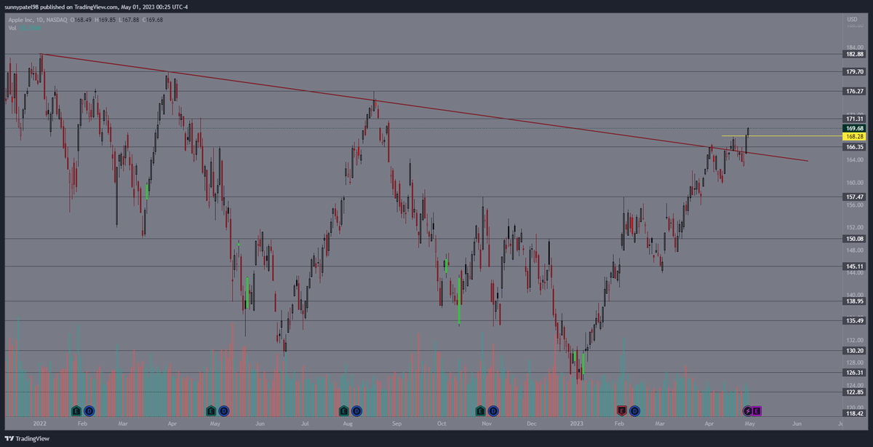Click the dividend D icon near Feb 2023

(634, 411)
